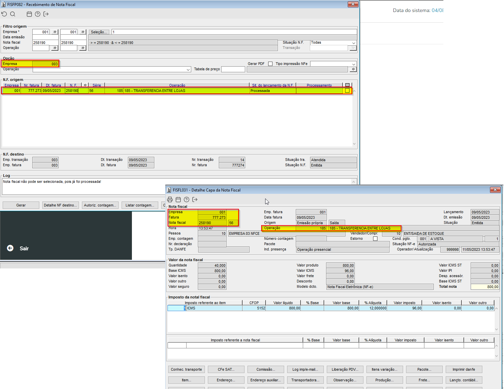Click the back arrow icon beside Sair
This screenshot has height=389, width=504.
[10, 248]
